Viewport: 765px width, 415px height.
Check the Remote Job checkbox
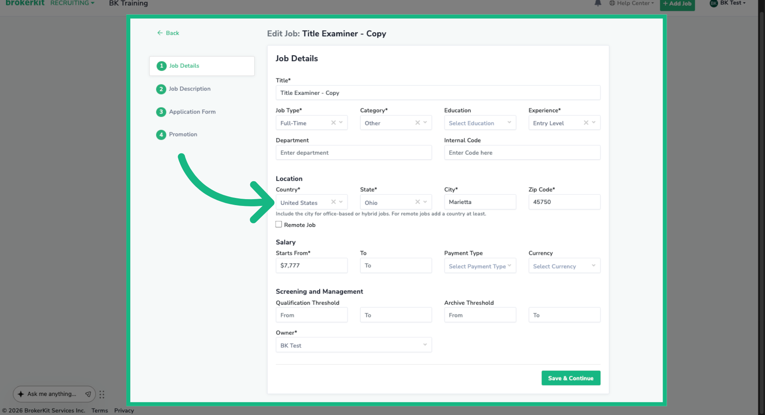(279, 225)
